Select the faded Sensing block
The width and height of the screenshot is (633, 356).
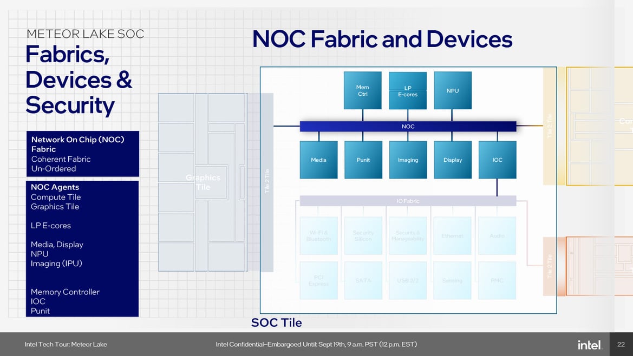tap(452, 281)
